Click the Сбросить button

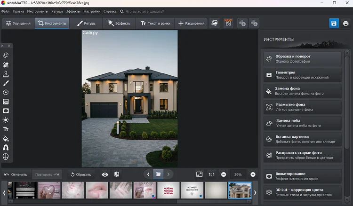tap(81, 174)
